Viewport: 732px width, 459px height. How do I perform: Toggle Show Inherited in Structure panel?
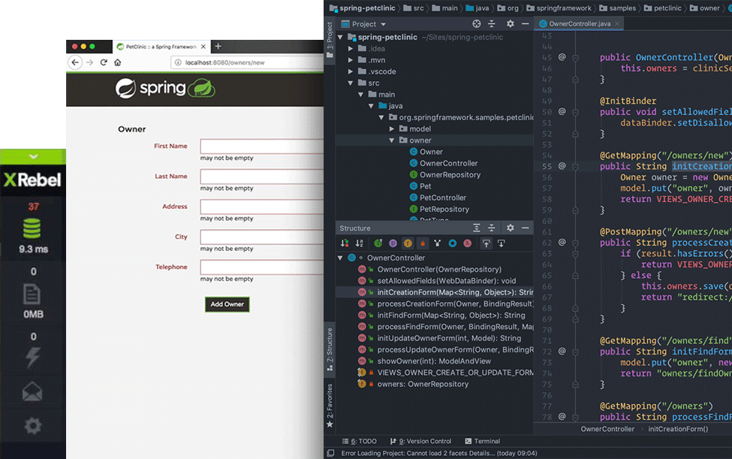coord(378,243)
